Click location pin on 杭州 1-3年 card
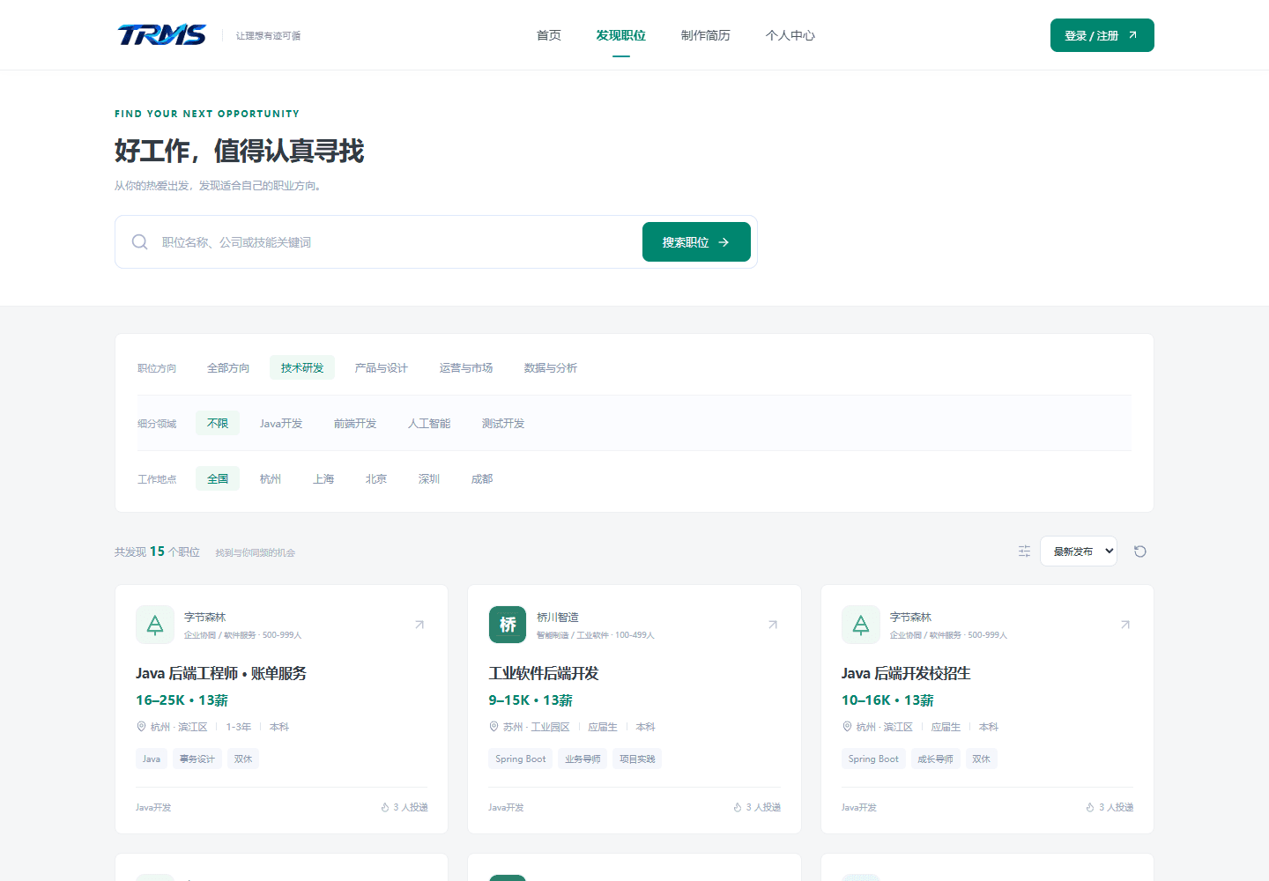Viewport: 1269px width, 881px height. (x=141, y=727)
